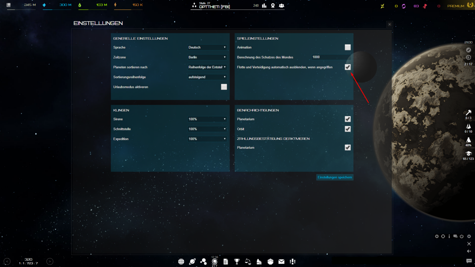Close the Einstellungen panel with X
The image size is (475, 267).
390,24
